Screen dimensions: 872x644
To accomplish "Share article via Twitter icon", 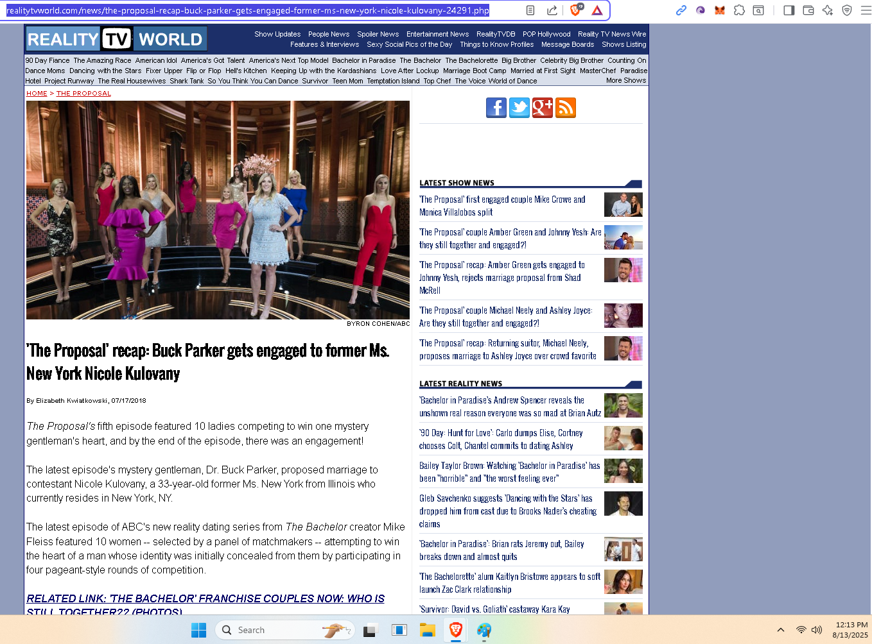I will [519, 108].
